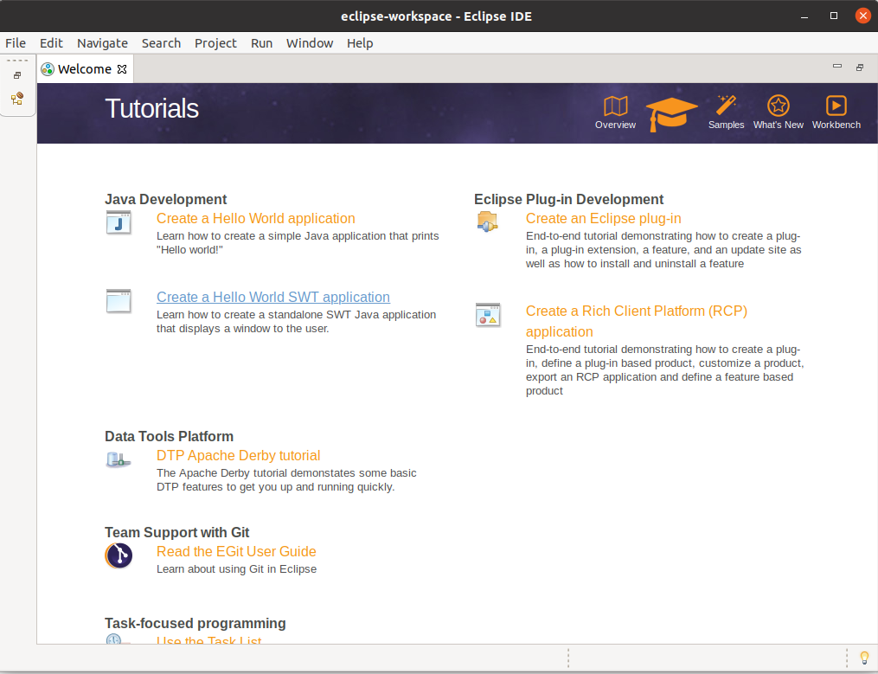Open the Package Explorer icon in left trim
This screenshot has height=674, width=878.
17,99
